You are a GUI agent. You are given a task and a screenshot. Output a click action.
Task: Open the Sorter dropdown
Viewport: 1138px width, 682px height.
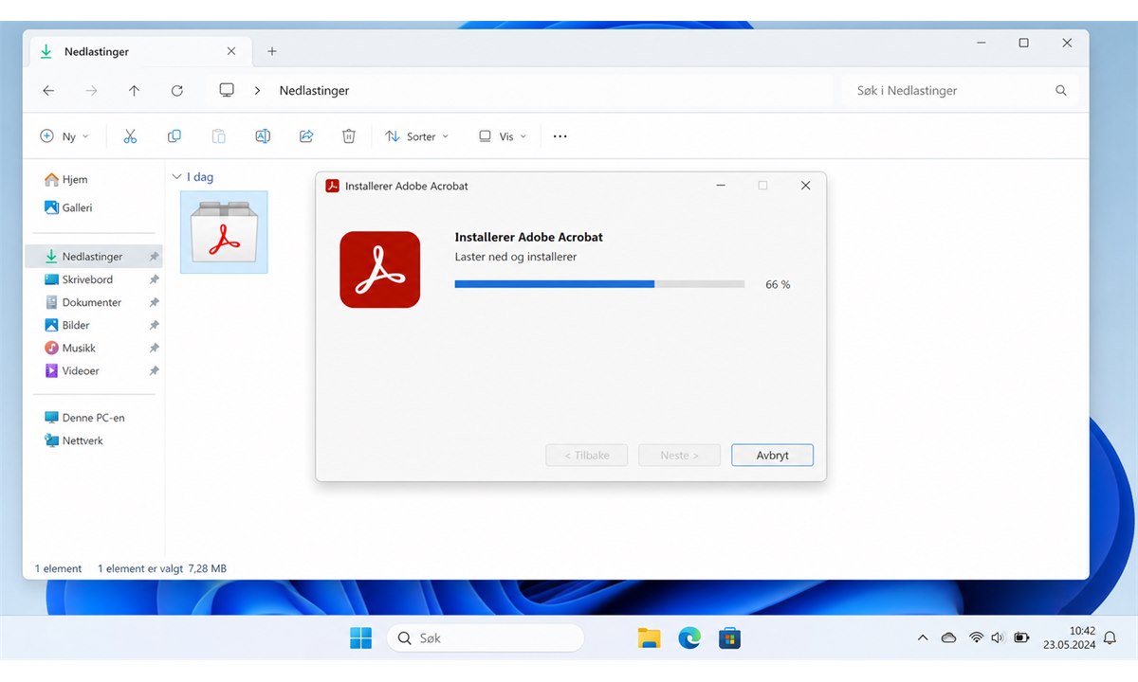417,136
